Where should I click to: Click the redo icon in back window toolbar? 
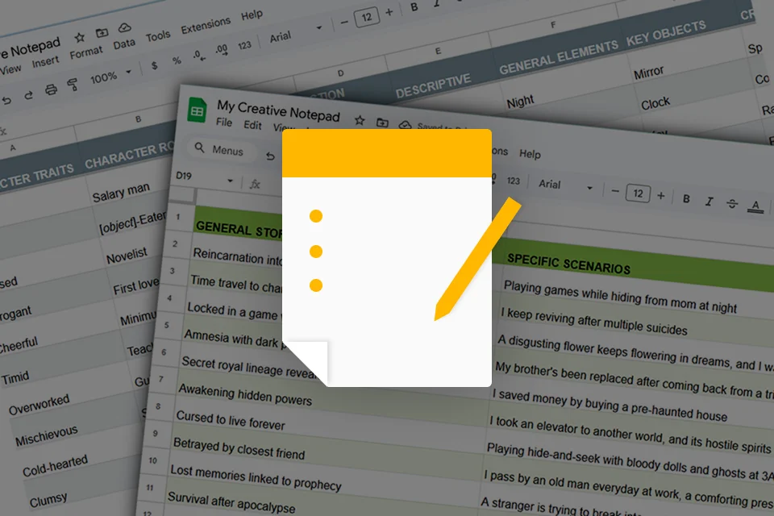click(29, 95)
